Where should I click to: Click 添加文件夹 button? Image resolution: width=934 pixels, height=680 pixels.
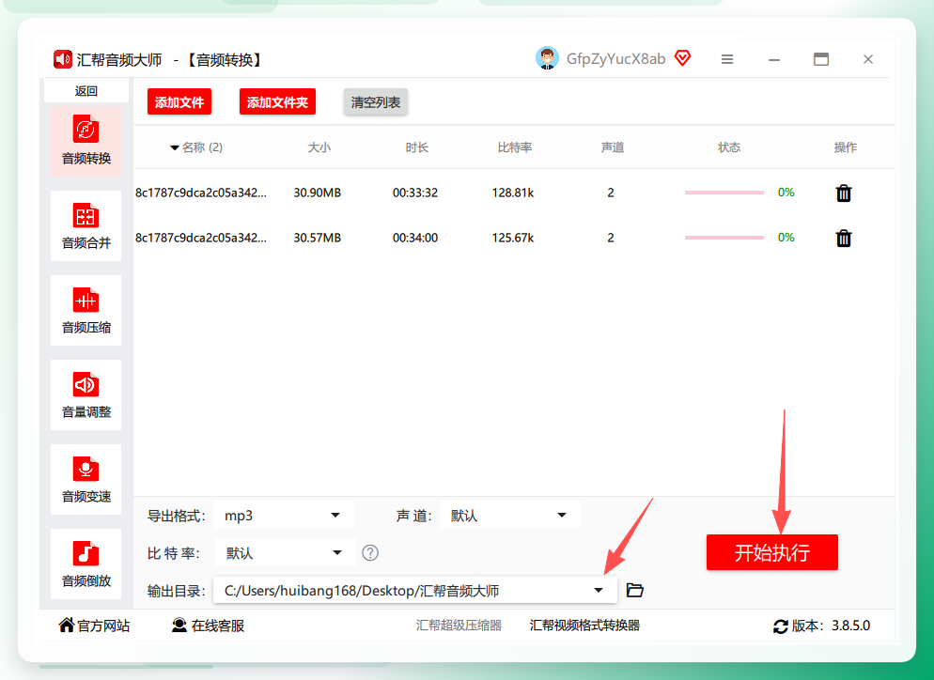[x=277, y=101]
